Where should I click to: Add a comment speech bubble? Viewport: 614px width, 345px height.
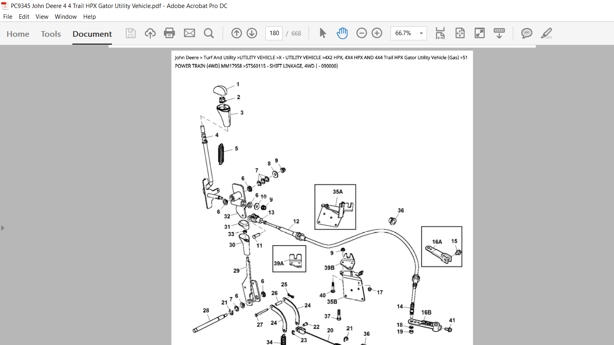[x=527, y=33]
